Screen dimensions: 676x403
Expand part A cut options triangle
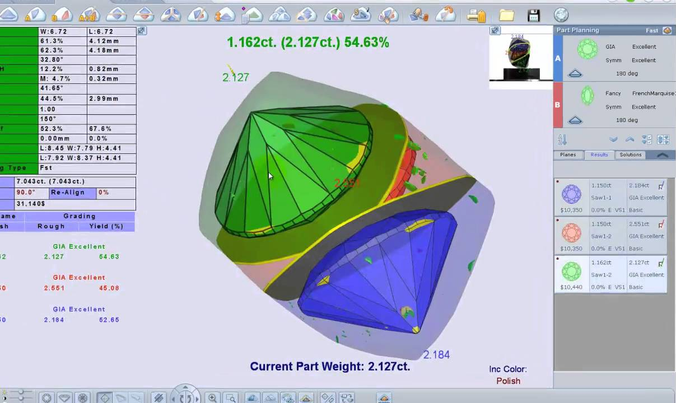tap(575, 73)
